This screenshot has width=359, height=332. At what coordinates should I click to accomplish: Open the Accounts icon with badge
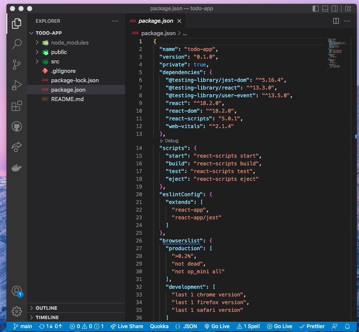point(17,291)
